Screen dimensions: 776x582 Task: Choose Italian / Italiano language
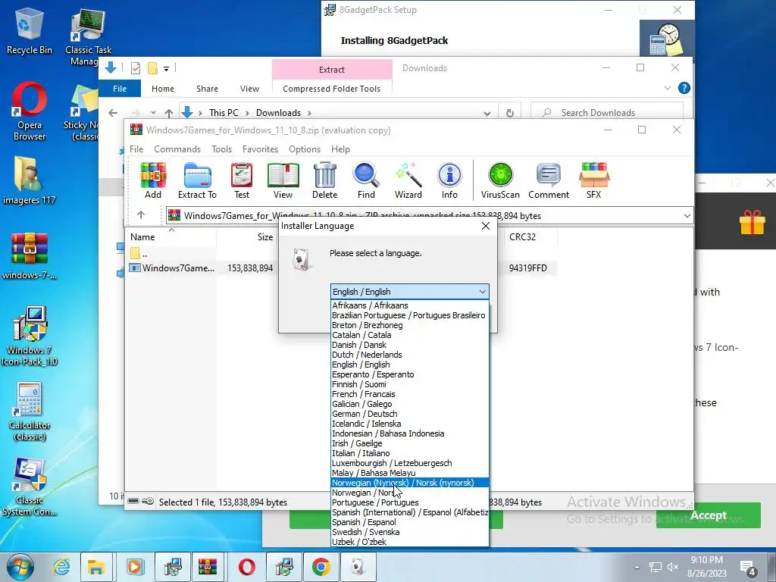410,453
